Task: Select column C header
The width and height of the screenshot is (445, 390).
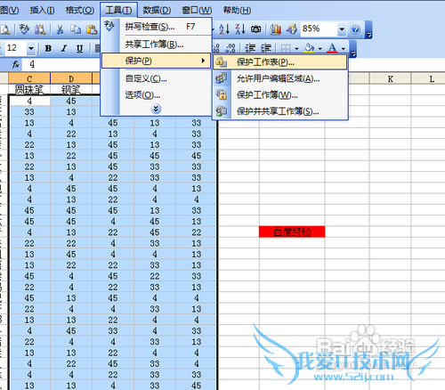Action: (29, 78)
